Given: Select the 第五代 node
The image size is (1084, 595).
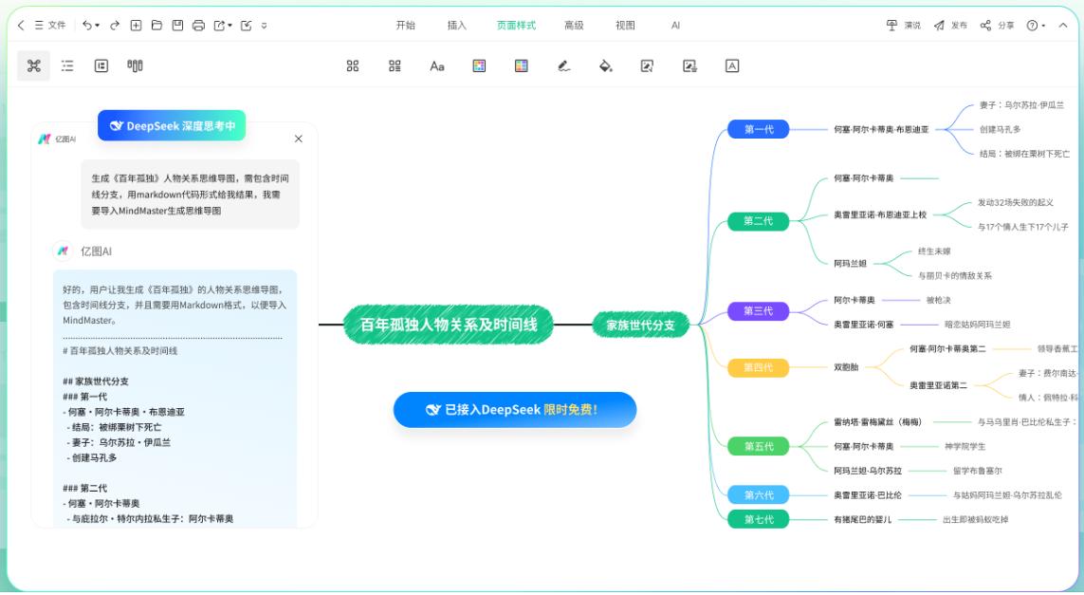Looking at the screenshot, I should [x=759, y=446].
